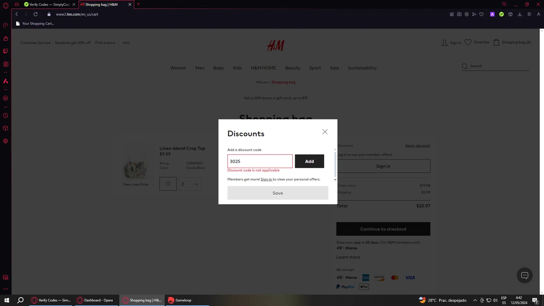Open Gameloop from taskbar

tap(187, 300)
